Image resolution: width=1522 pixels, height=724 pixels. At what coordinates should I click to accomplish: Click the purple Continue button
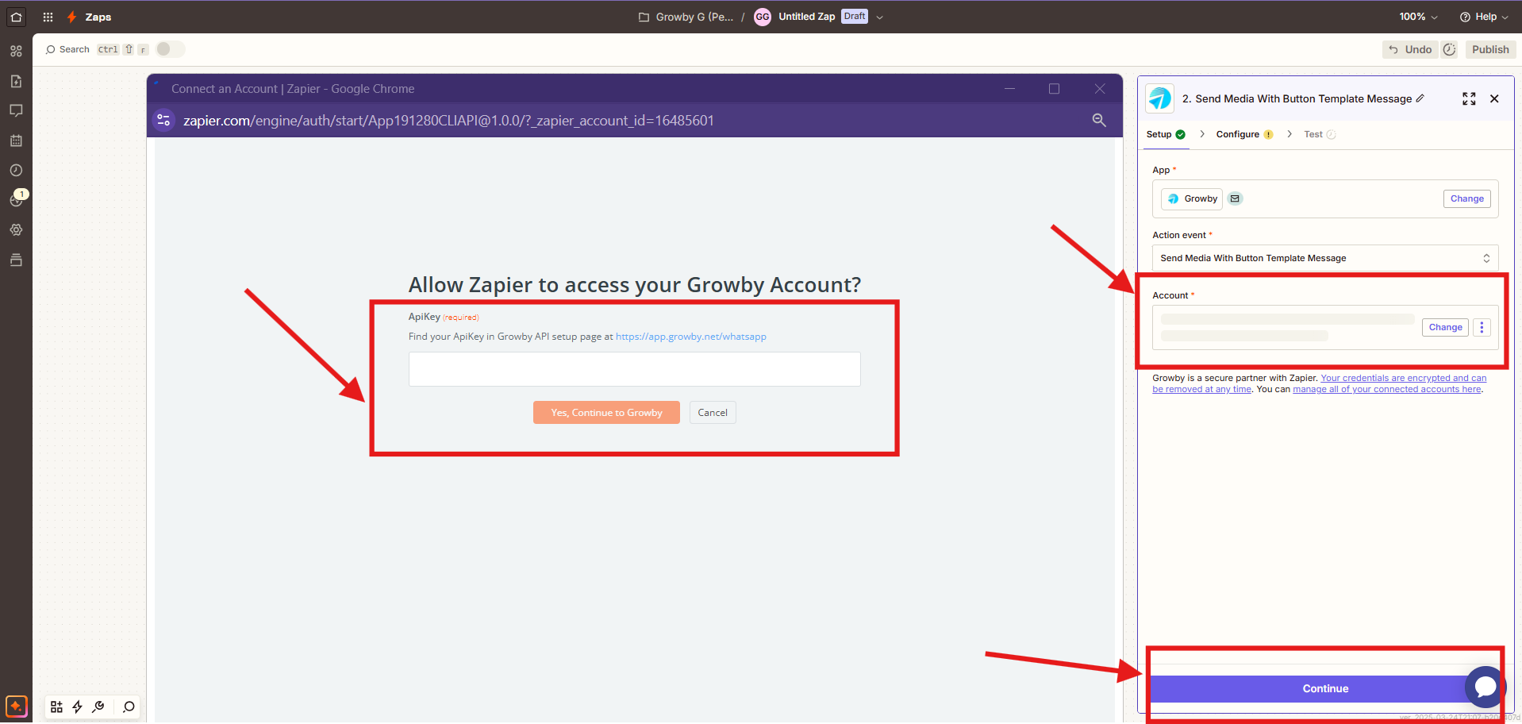click(x=1324, y=688)
